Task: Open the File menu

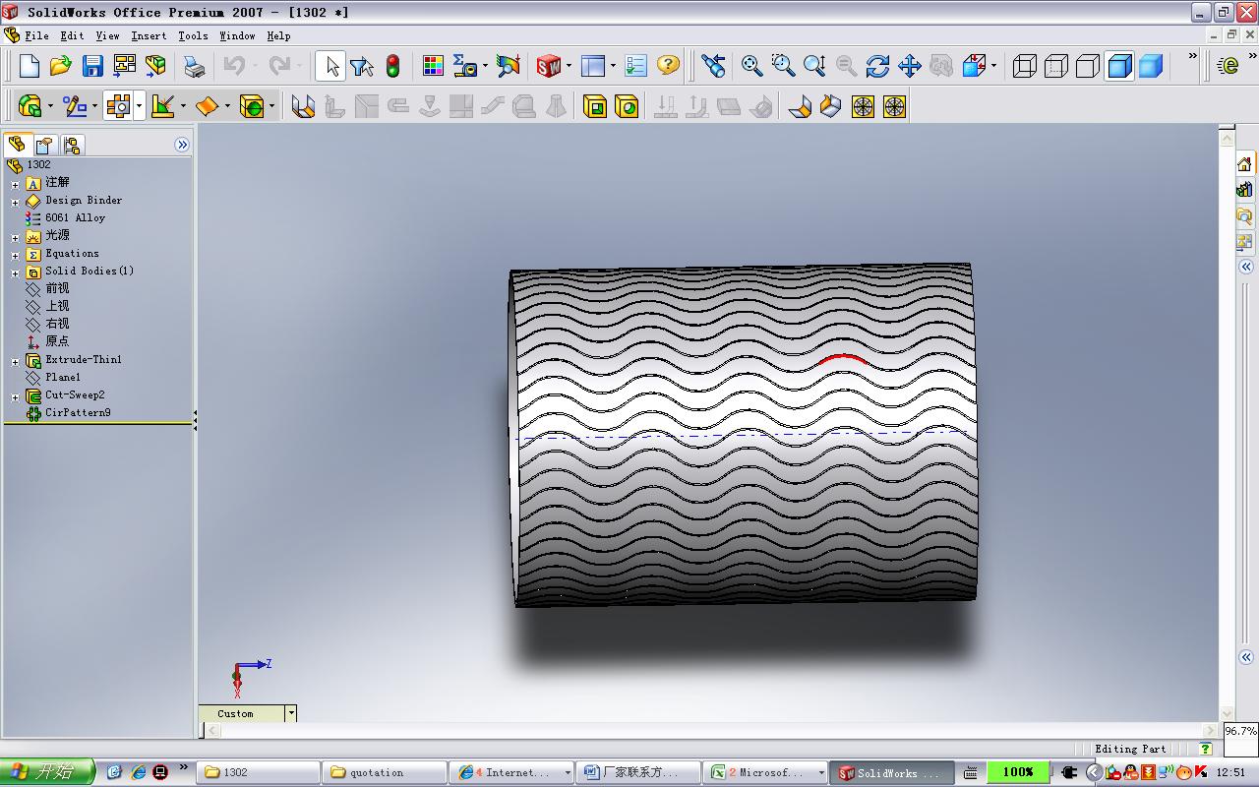Action: [x=36, y=35]
